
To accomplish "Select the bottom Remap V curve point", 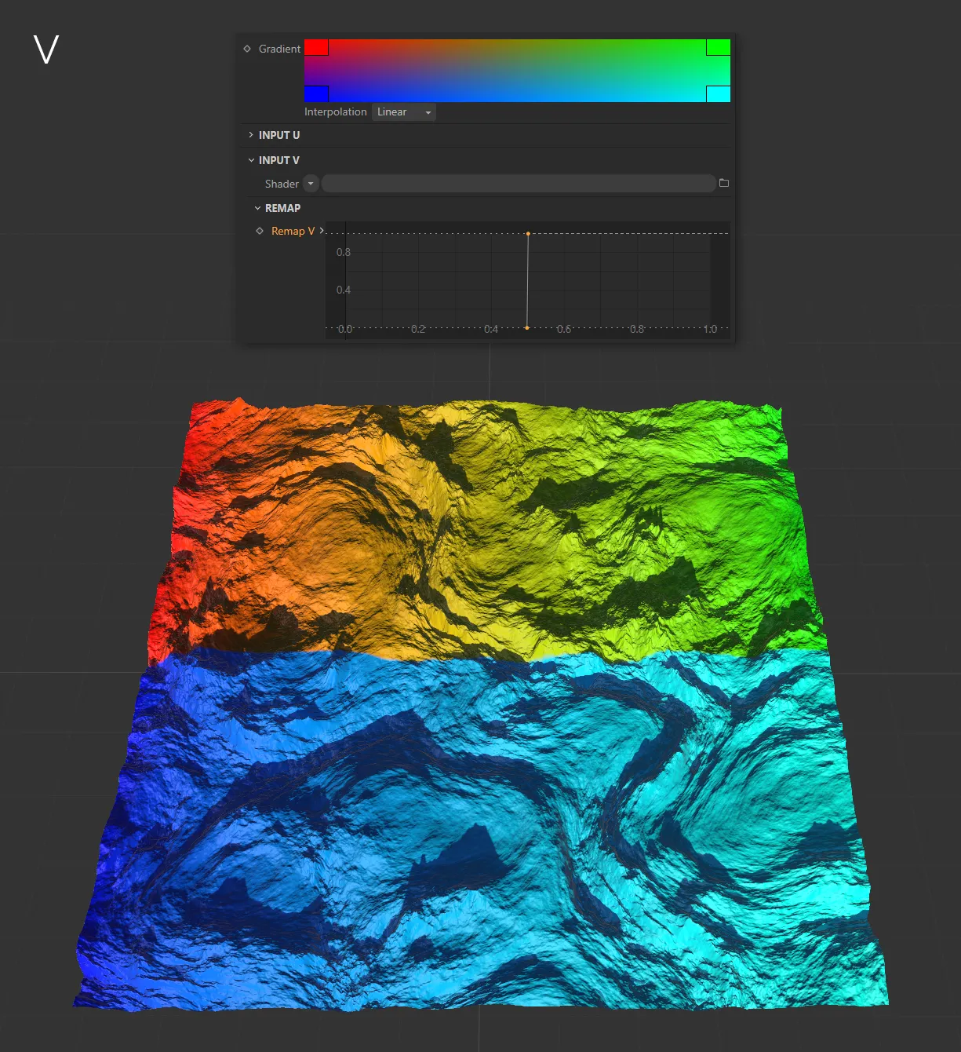I will (x=526, y=327).
